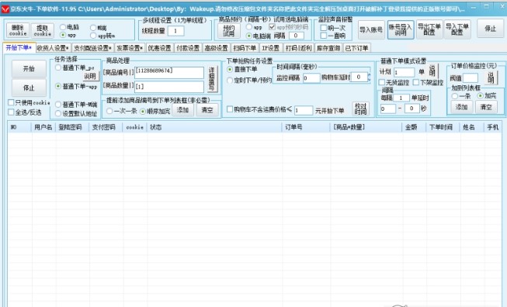The height and width of the screenshot is (307, 507).
Task: Open the 优惠设置 tab
Action: pyautogui.click(x=159, y=48)
